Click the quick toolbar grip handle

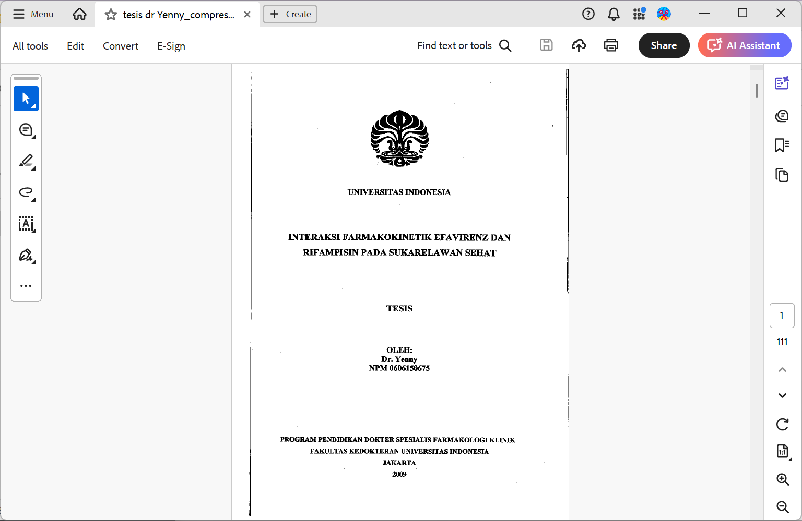[26, 78]
